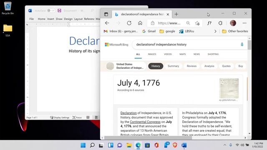Select the Summary pill button
This screenshot has height=150, width=267.
click(174, 66)
